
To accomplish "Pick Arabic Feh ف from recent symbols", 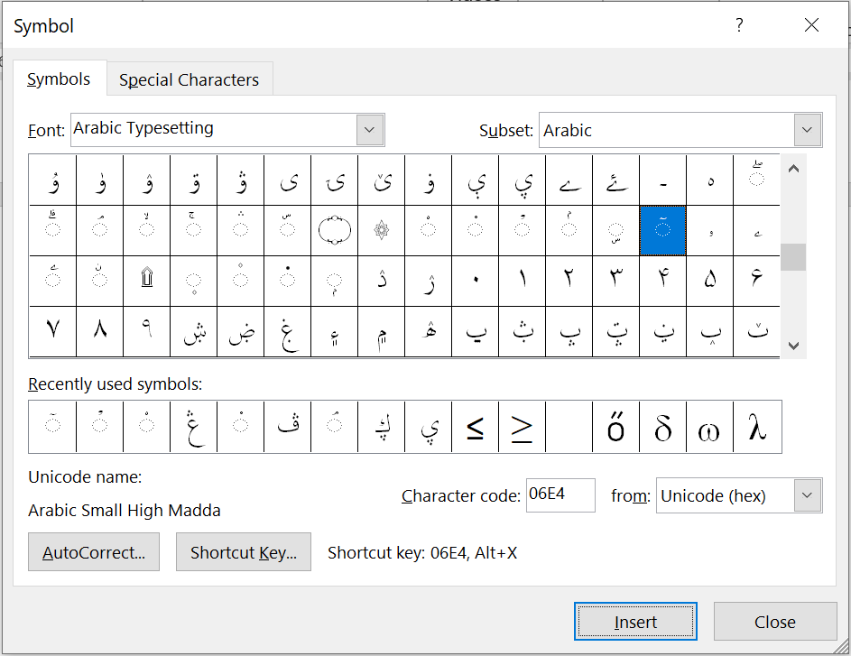I will point(288,427).
